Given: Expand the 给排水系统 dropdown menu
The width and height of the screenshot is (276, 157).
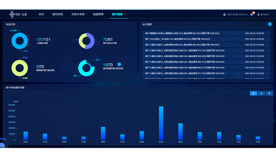Looking at the screenshot, I should (x=80, y=15).
